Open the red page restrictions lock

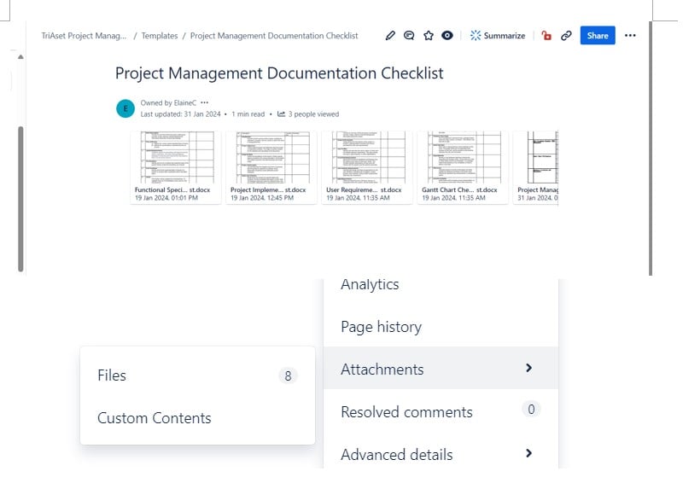click(x=546, y=36)
